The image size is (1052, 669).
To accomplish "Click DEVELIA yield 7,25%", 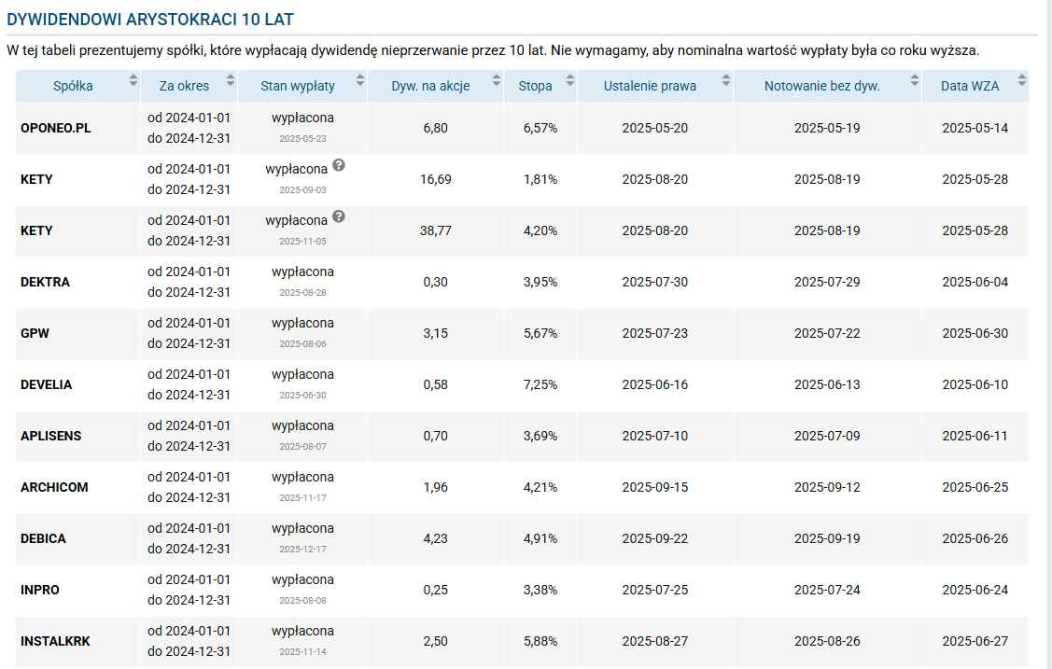I will [x=540, y=384].
